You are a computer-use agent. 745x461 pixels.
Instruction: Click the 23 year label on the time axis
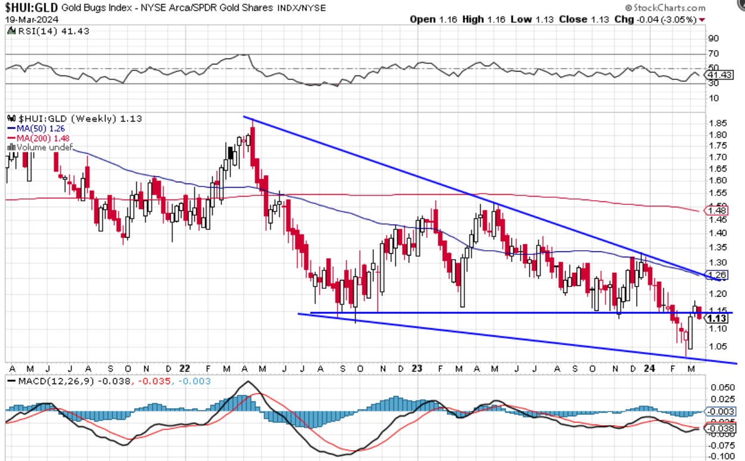(416, 368)
